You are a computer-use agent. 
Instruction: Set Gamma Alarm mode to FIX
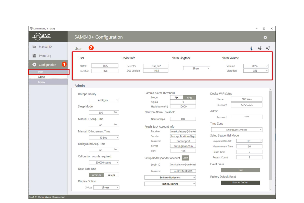tap(176, 98)
